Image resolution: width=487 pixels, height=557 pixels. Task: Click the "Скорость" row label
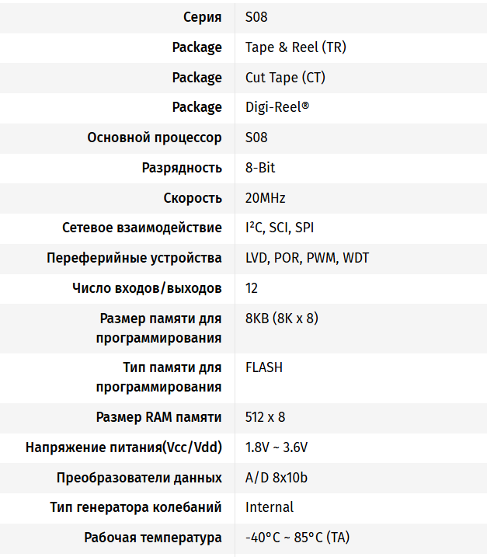193,198
